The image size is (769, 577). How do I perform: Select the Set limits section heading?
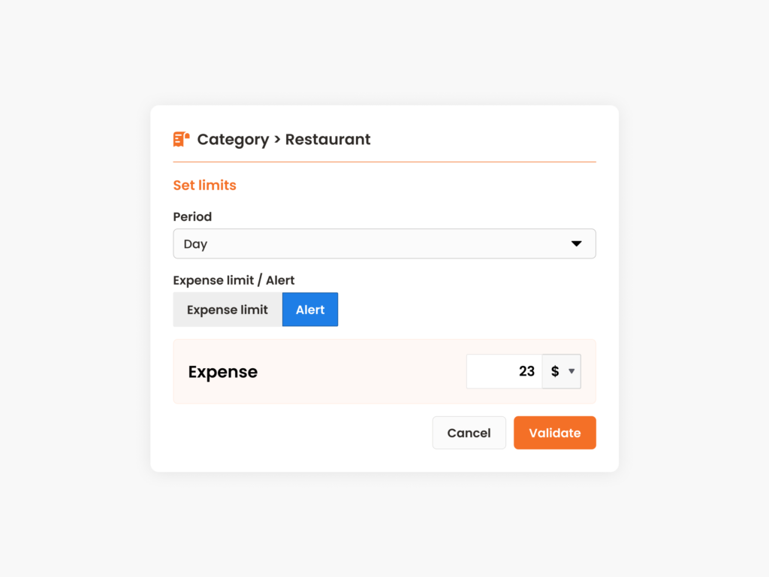(204, 185)
